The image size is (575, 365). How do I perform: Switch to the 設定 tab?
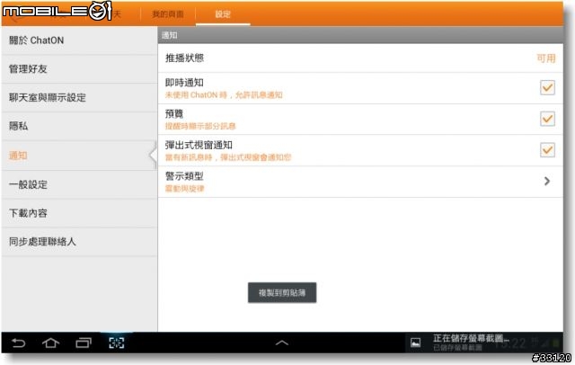point(223,14)
